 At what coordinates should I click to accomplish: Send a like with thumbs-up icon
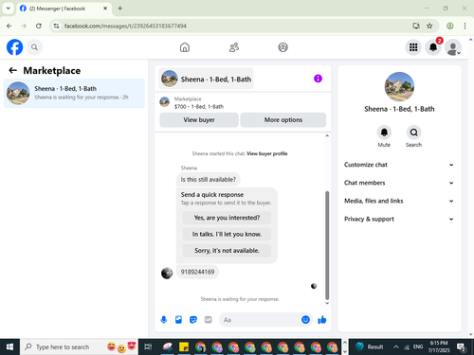(x=322, y=320)
